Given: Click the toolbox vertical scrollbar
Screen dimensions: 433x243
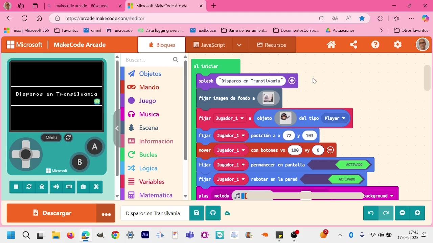Looking at the screenshot, I should tap(185, 110).
